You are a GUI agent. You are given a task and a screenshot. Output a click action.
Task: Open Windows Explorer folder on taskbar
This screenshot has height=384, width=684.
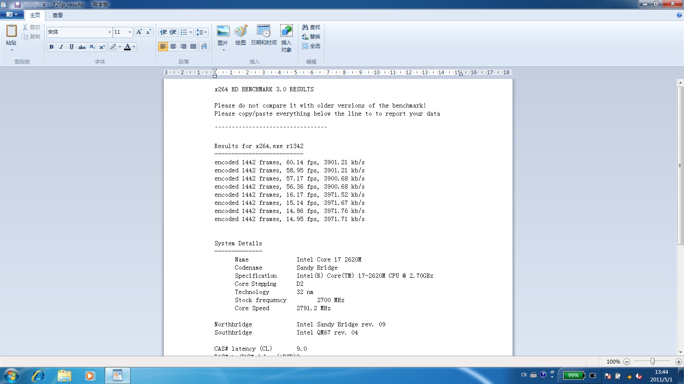(x=65, y=376)
